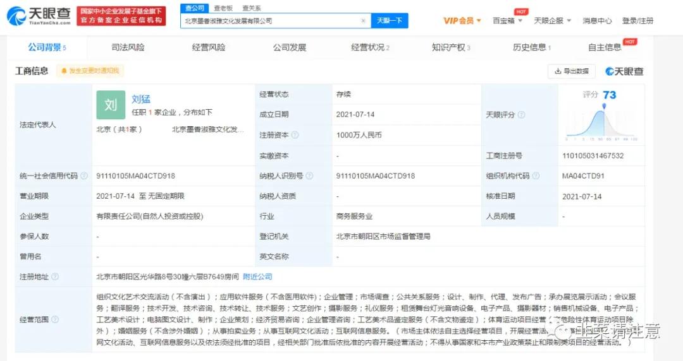Image resolution: width=683 pixels, height=361 pixels.
Task: Click the Tianyancha logo
Action: (x=39, y=16)
